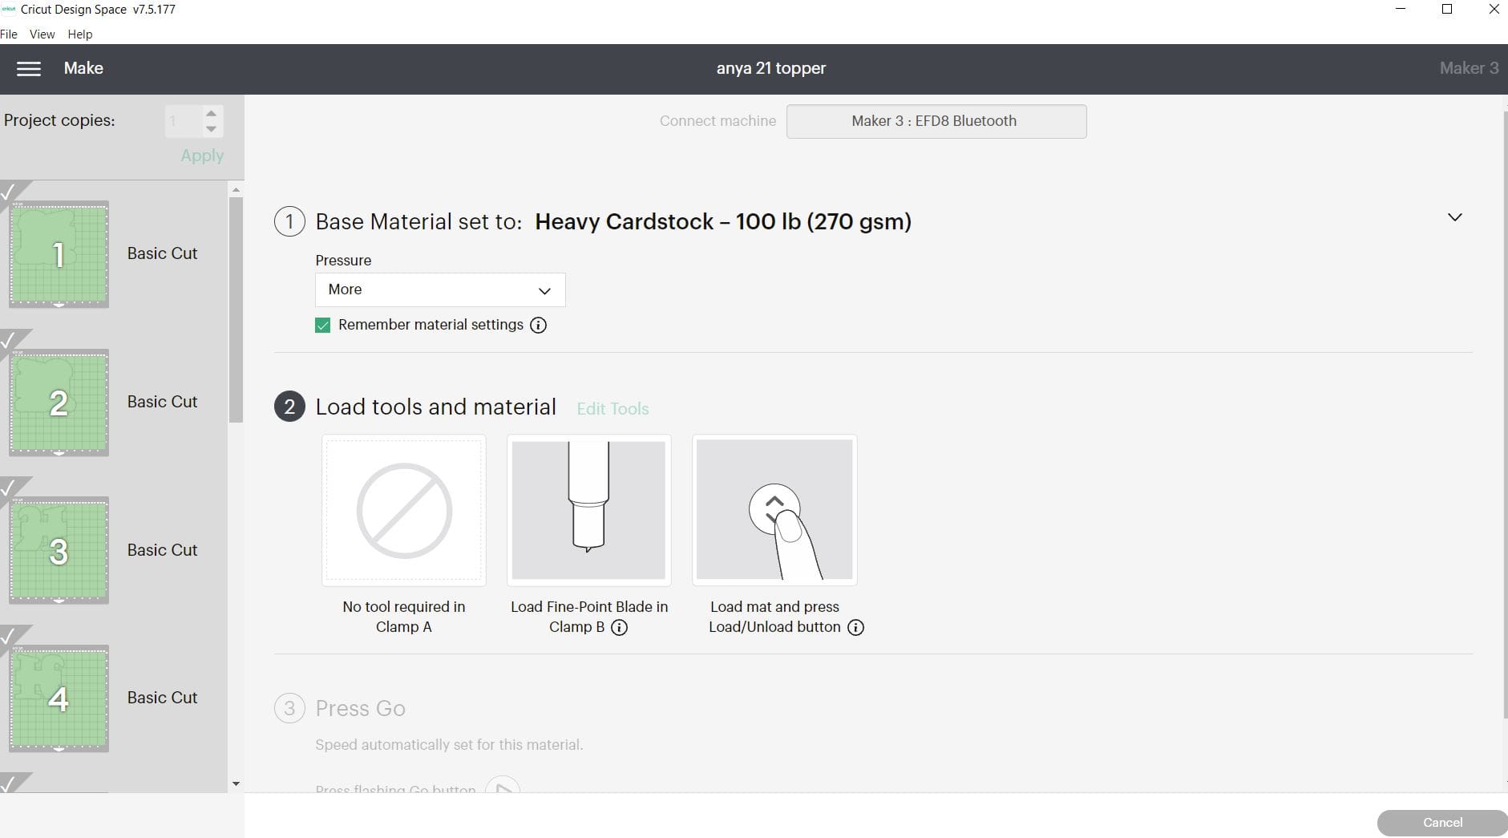The width and height of the screenshot is (1508, 838).
Task: Click the Load tools and material heading
Action: (435, 407)
